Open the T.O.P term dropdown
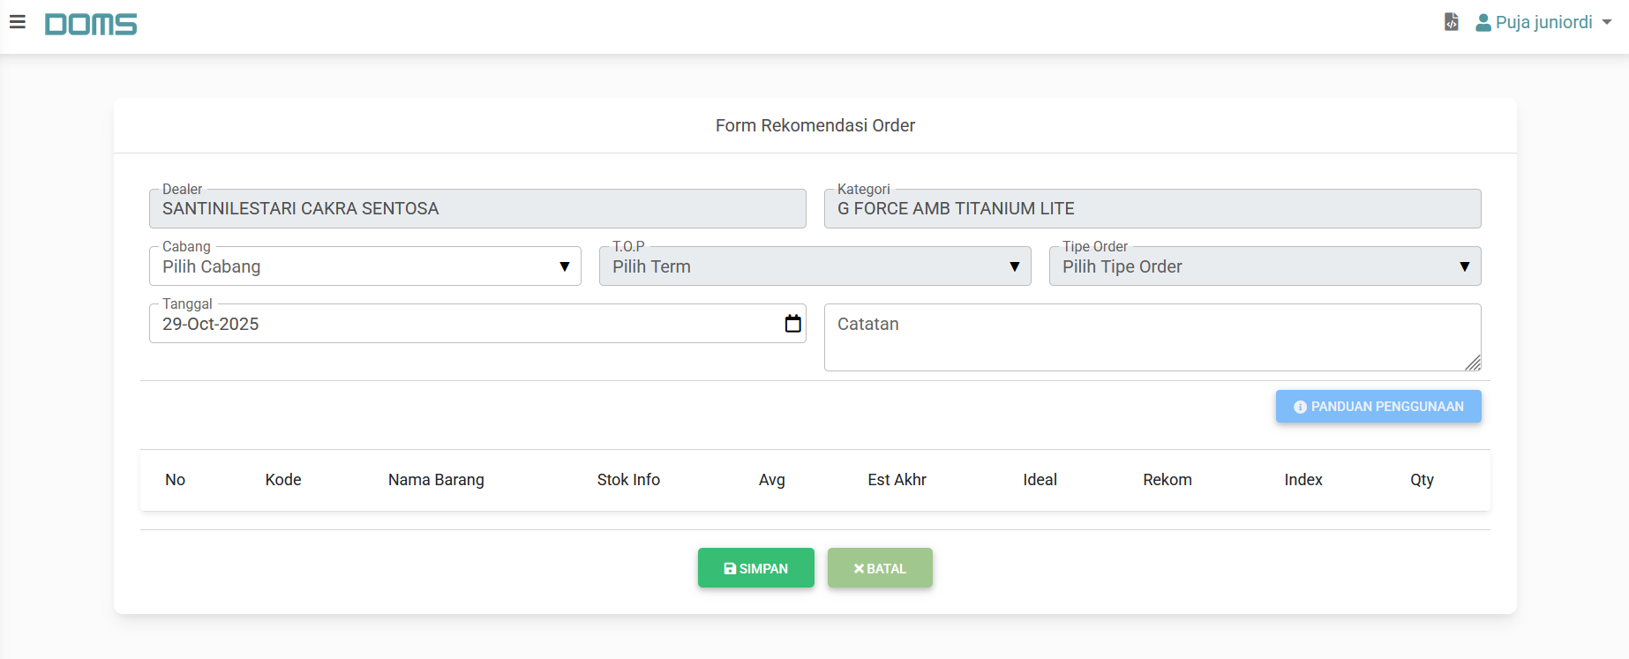The image size is (1629, 659). click(x=814, y=266)
